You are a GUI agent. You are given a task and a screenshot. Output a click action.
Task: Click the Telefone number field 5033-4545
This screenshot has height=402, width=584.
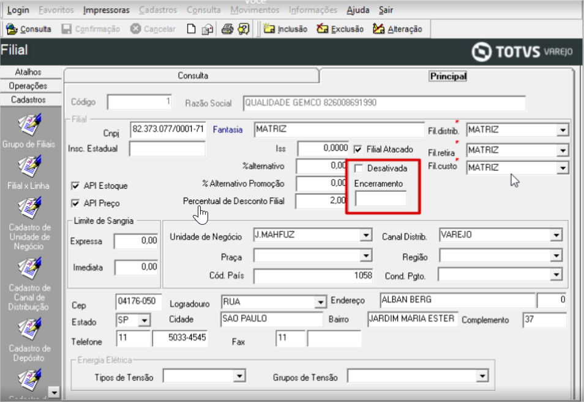pos(180,338)
